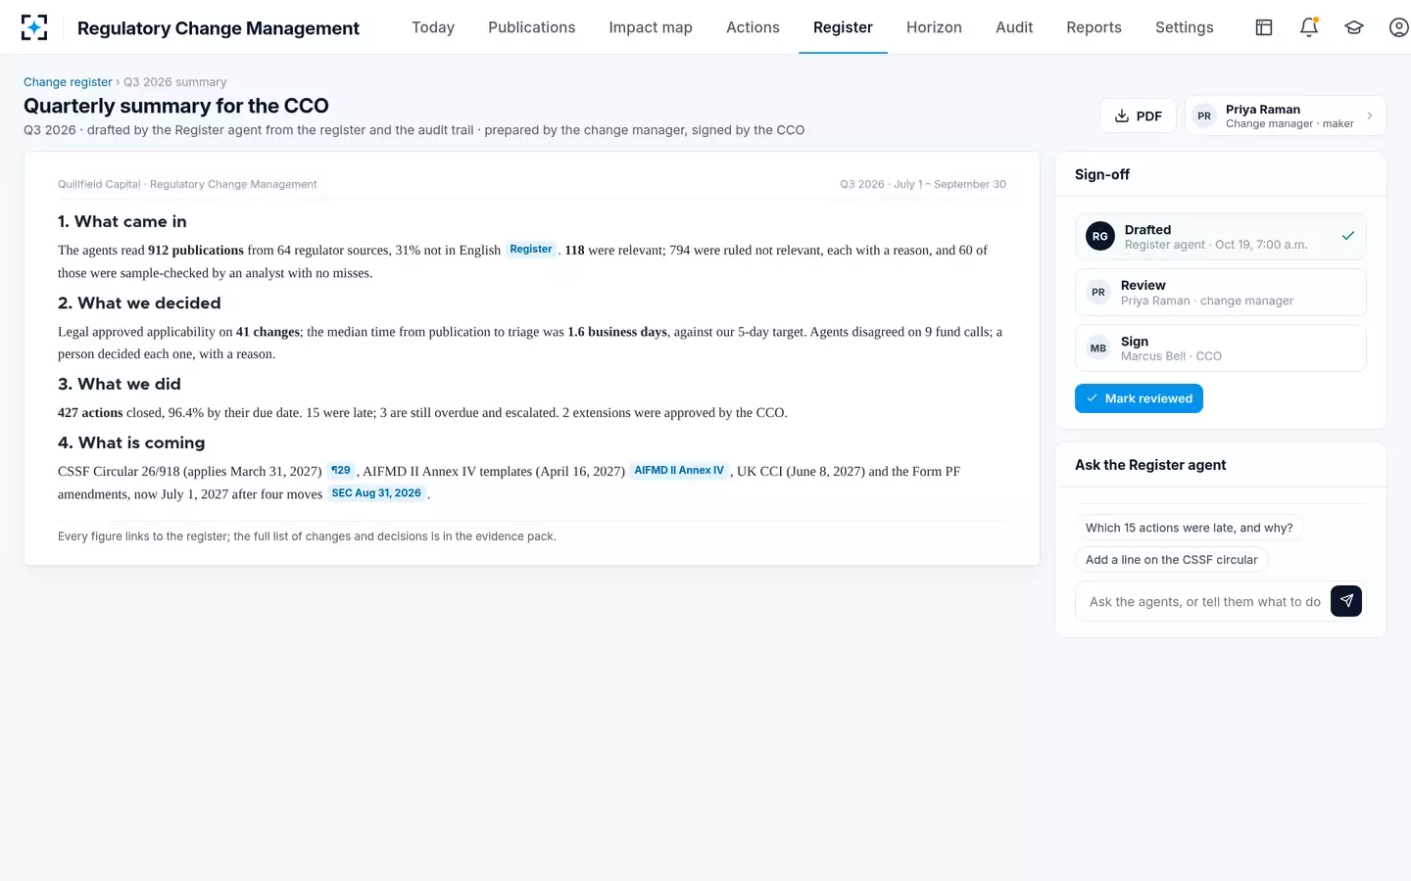Open the SEC Aug 31, 2026 citation chip
The height and width of the screenshot is (881, 1411).
click(x=376, y=493)
